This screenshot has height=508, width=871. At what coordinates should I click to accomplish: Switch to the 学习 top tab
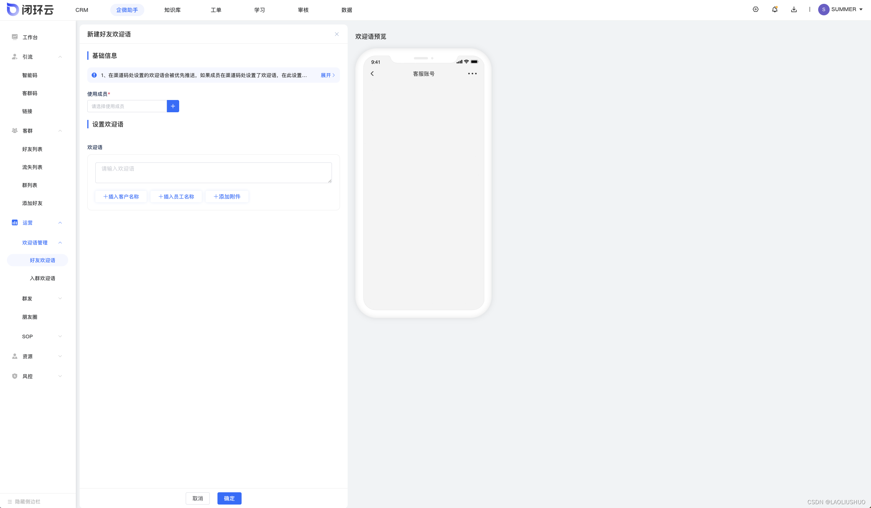tap(260, 10)
